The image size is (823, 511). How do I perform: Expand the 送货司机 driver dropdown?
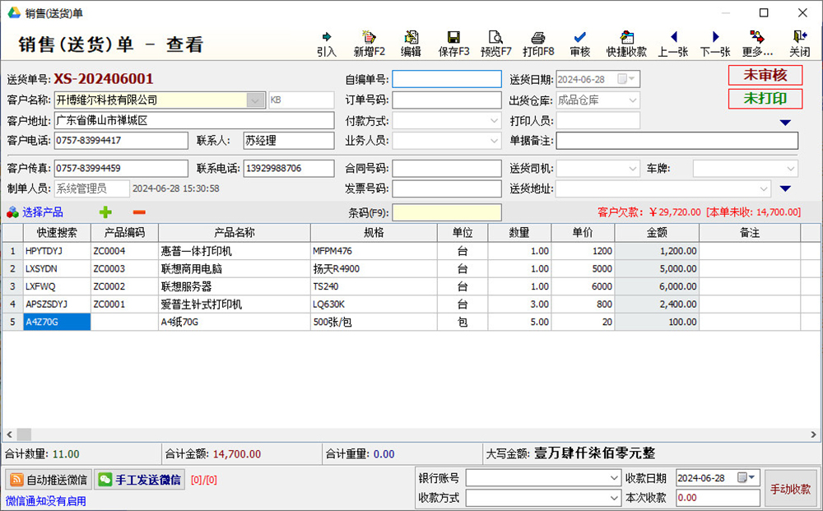(632, 169)
